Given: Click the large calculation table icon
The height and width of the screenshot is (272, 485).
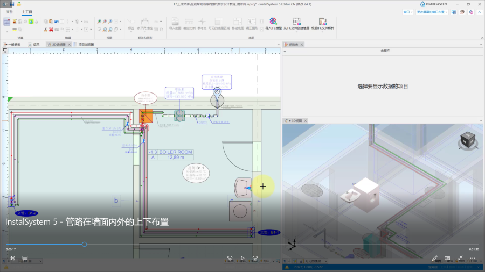Looking at the screenshot, I should [x=7, y=22].
